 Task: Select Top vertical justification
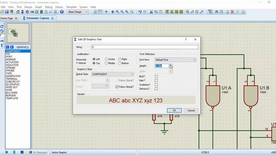pos(94,63)
